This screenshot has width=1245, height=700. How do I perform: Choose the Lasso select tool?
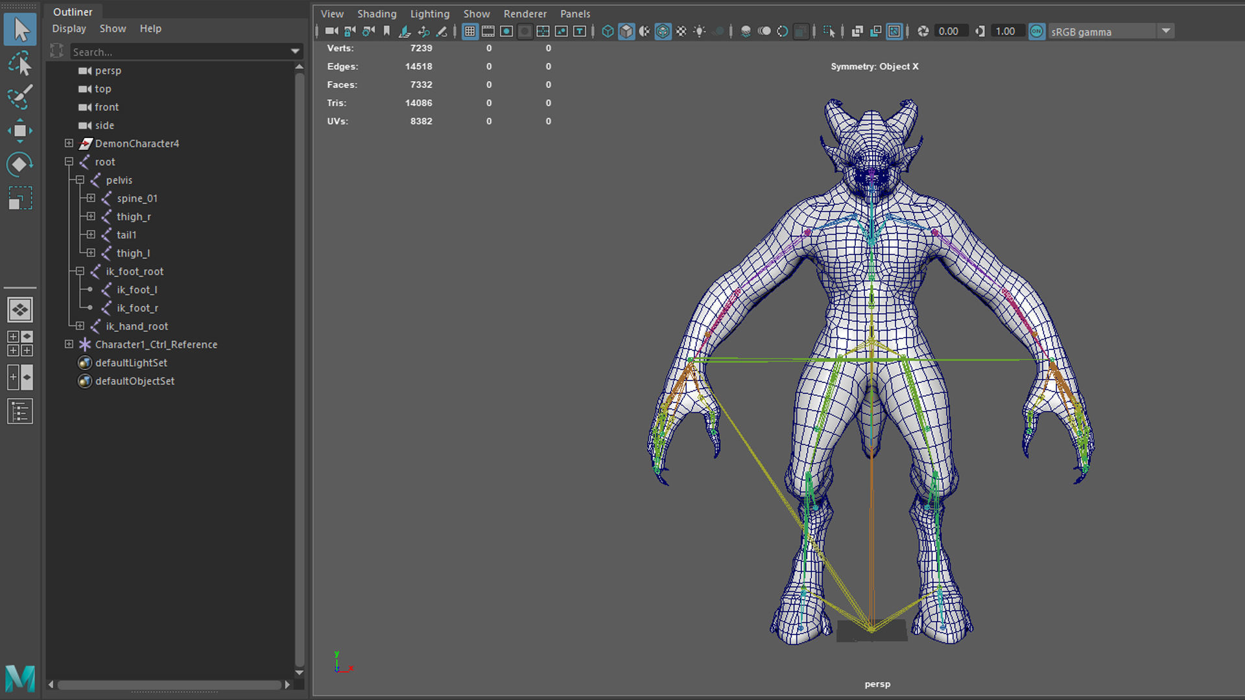(20, 64)
